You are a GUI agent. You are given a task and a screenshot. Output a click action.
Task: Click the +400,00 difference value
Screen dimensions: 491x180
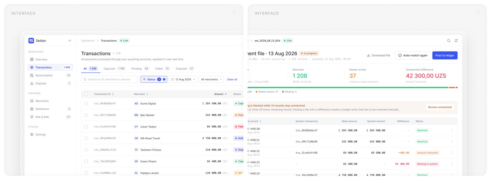(404, 153)
